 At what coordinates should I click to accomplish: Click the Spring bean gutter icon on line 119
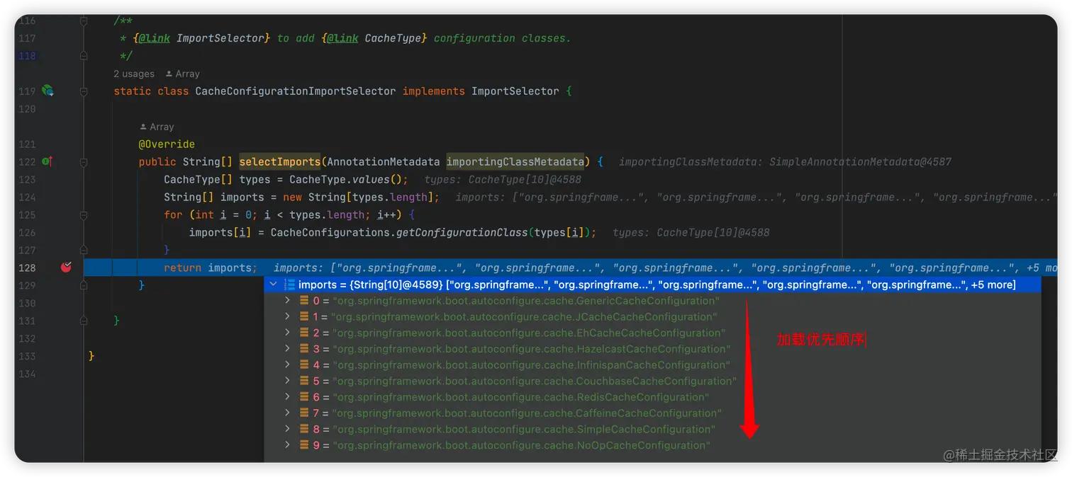point(48,91)
